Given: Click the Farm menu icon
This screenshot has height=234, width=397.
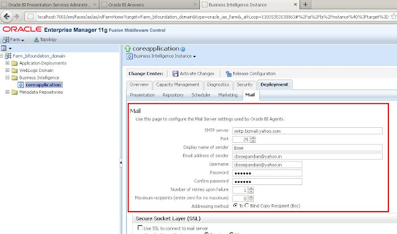Looking at the screenshot, I should (6, 40).
